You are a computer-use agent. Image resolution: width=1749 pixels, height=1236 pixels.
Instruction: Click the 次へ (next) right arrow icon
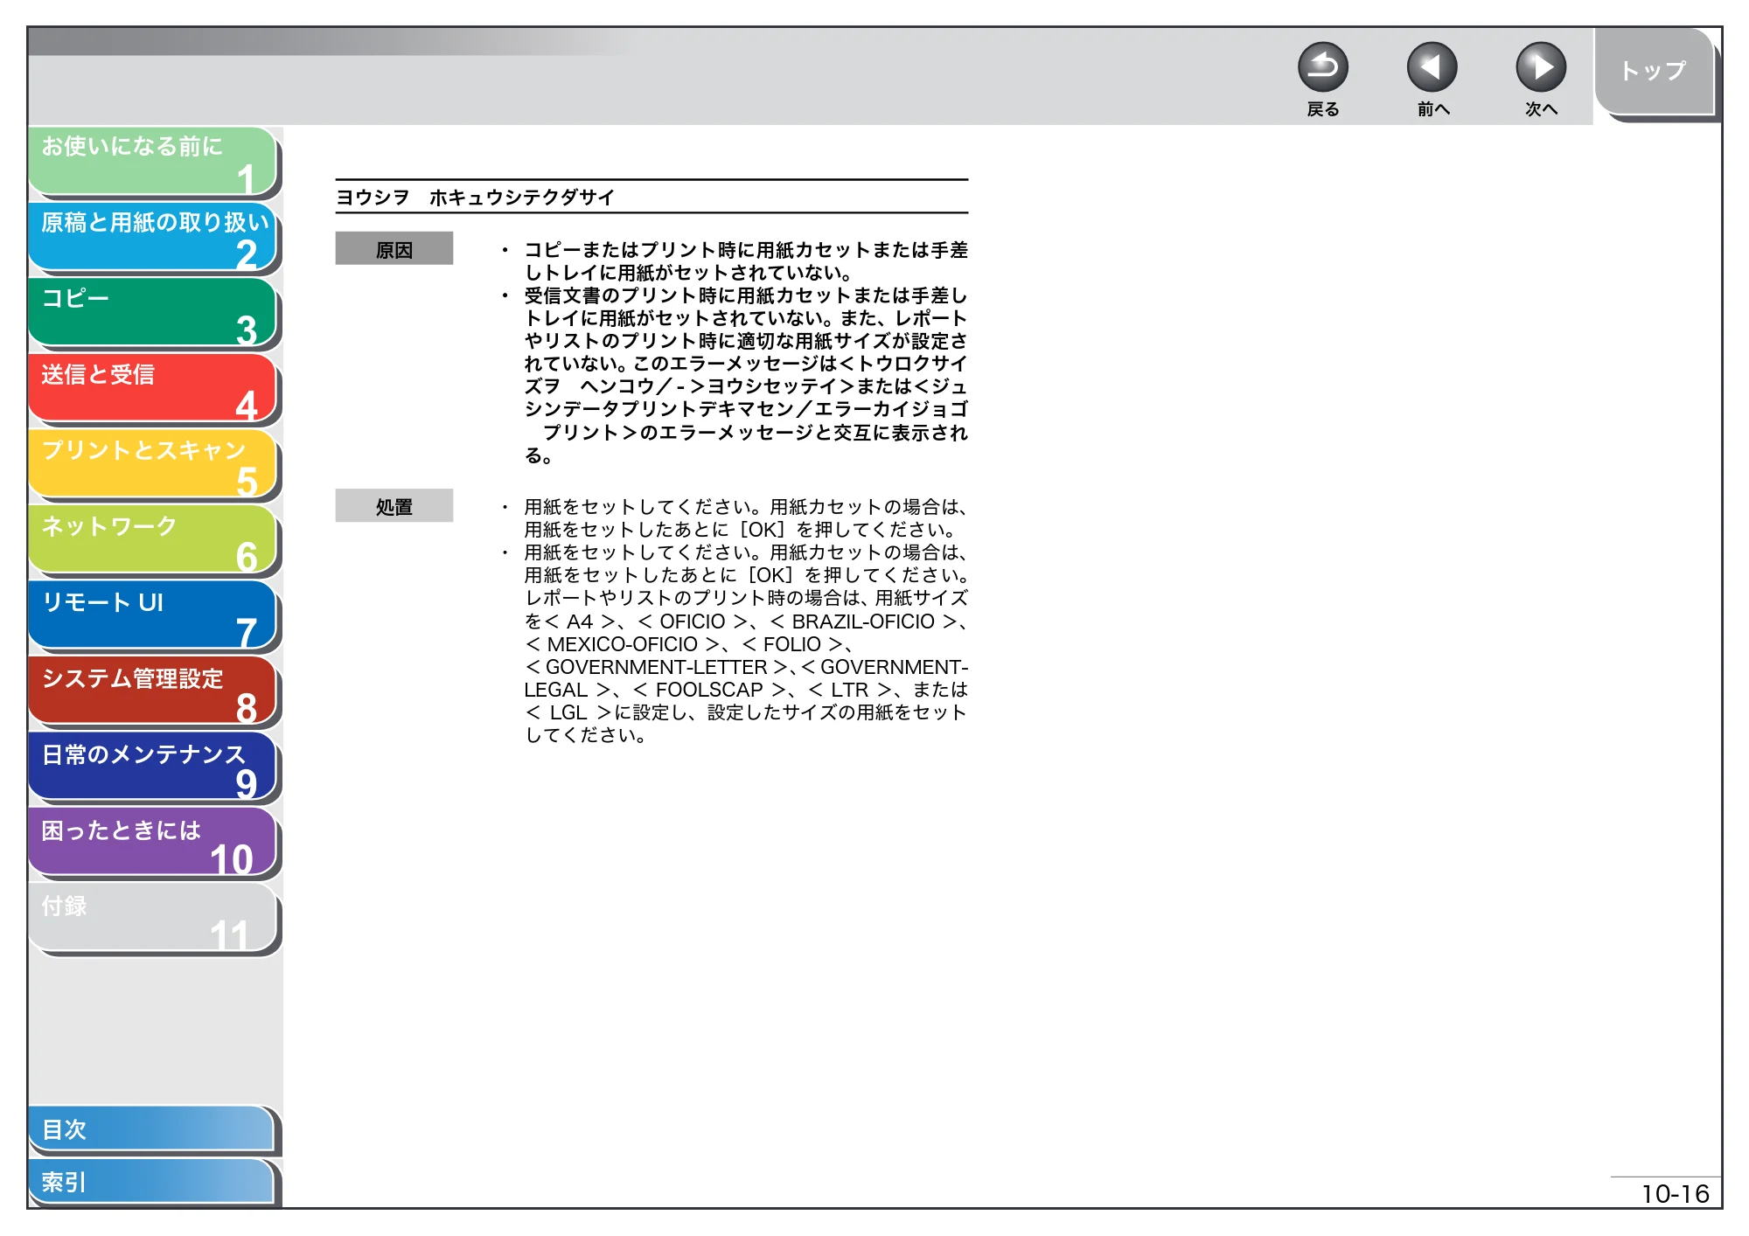(x=1540, y=67)
